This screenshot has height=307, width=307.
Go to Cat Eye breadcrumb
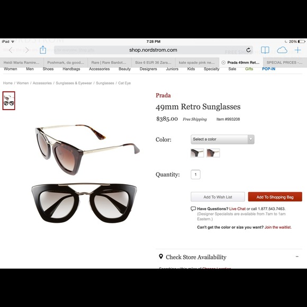pyautogui.click(x=124, y=83)
